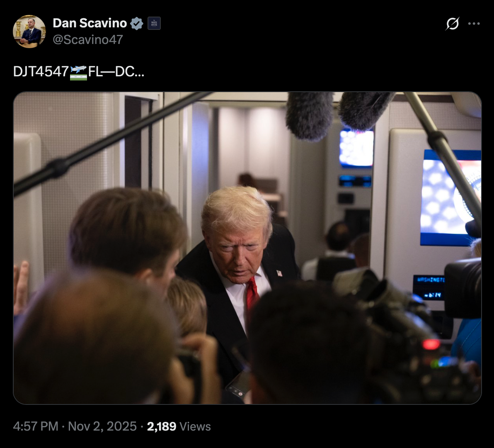Click the smartphone held at photo bottom
The image size is (494, 448).
coord(239,384)
